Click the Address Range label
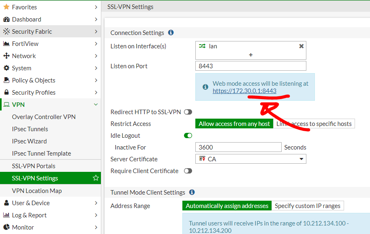Viewport: 370px width, 234px height. click(130, 206)
